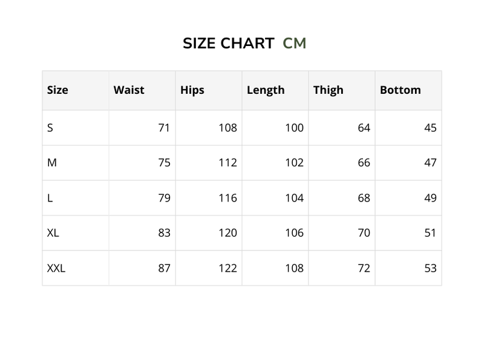Select length value 104 for size L
Image resolution: width=484 pixels, height=354 pixels.
pos(294,198)
